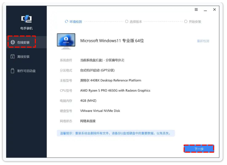Click the 电手装机 app name text

click(x=26, y=28)
